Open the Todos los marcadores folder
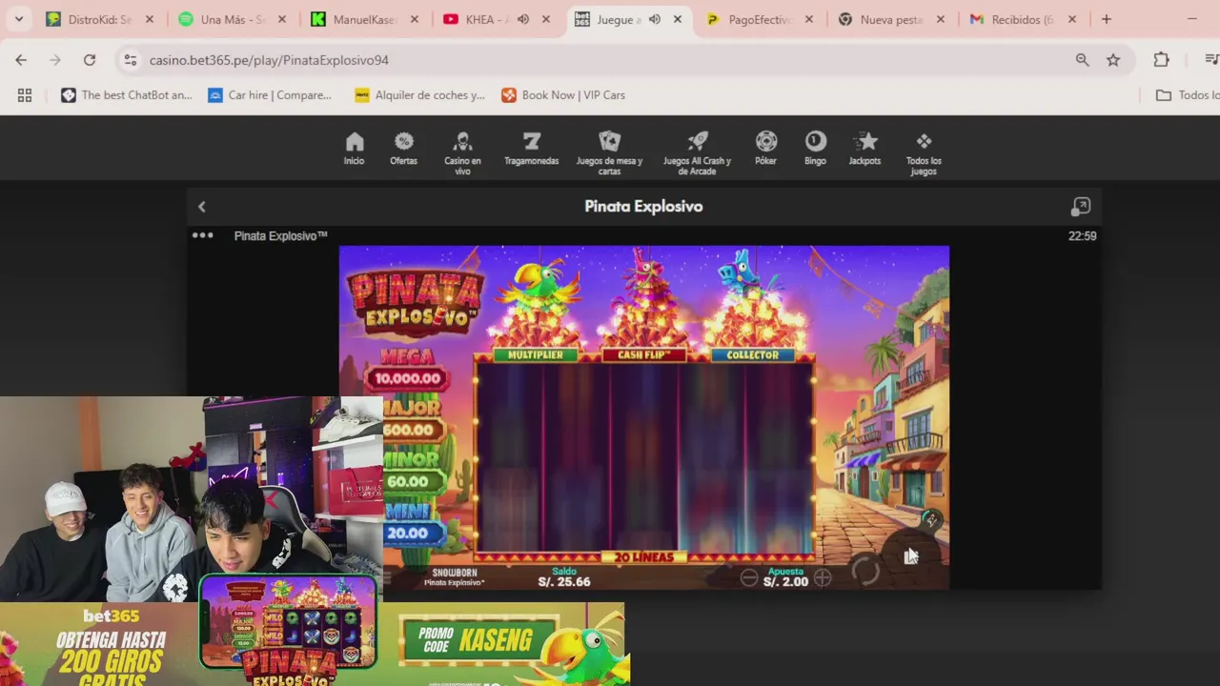The height and width of the screenshot is (686, 1220). tap(1188, 95)
